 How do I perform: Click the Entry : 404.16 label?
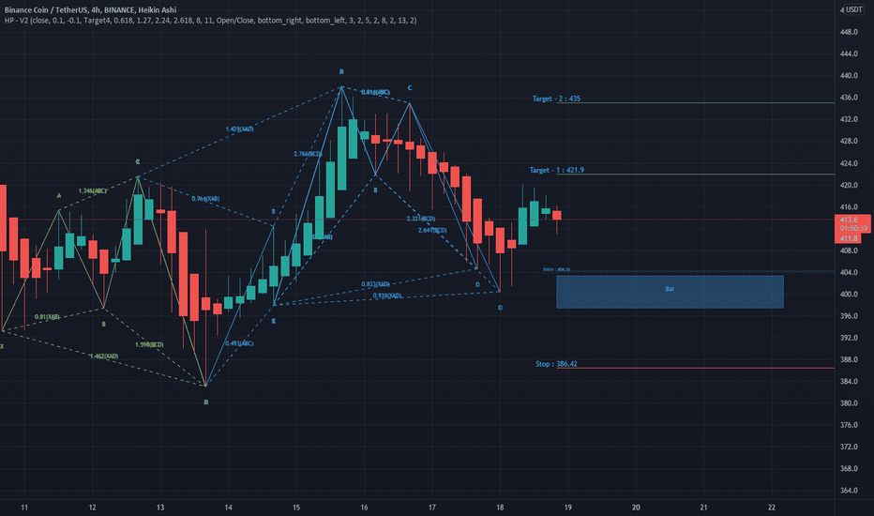[556, 269]
